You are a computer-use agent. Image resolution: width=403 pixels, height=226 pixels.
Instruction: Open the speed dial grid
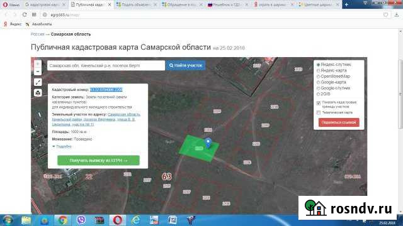coord(34,15)
